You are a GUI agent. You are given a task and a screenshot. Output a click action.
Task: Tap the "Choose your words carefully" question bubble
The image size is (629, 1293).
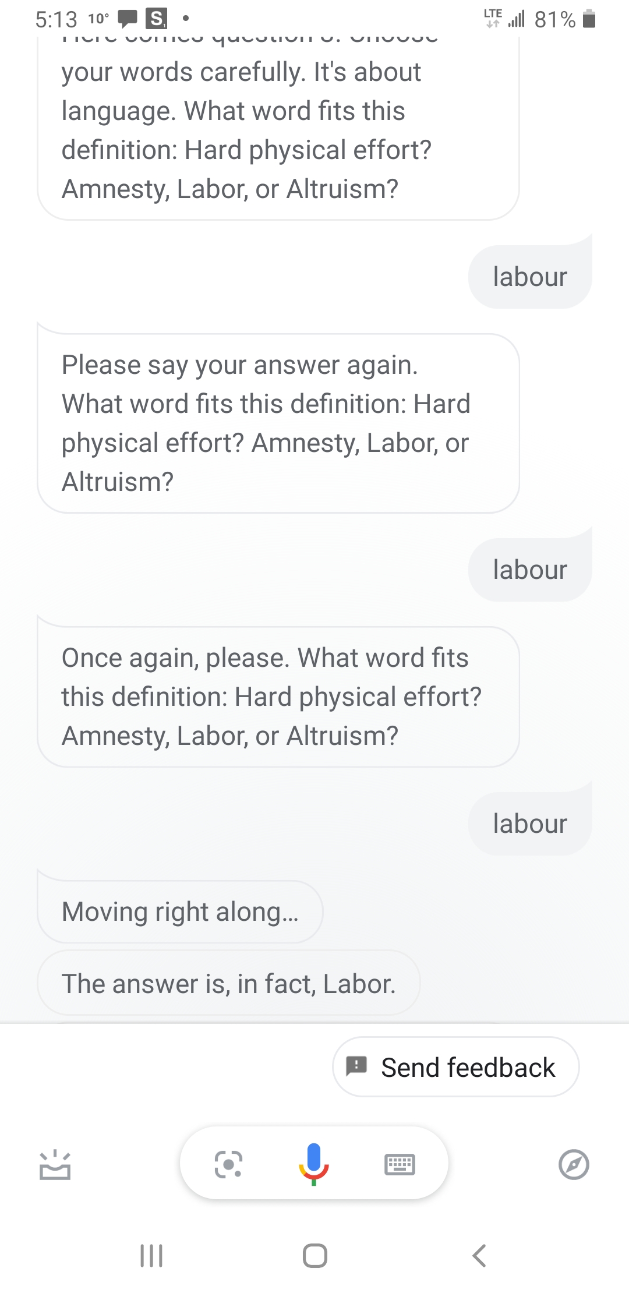[278, 128]
